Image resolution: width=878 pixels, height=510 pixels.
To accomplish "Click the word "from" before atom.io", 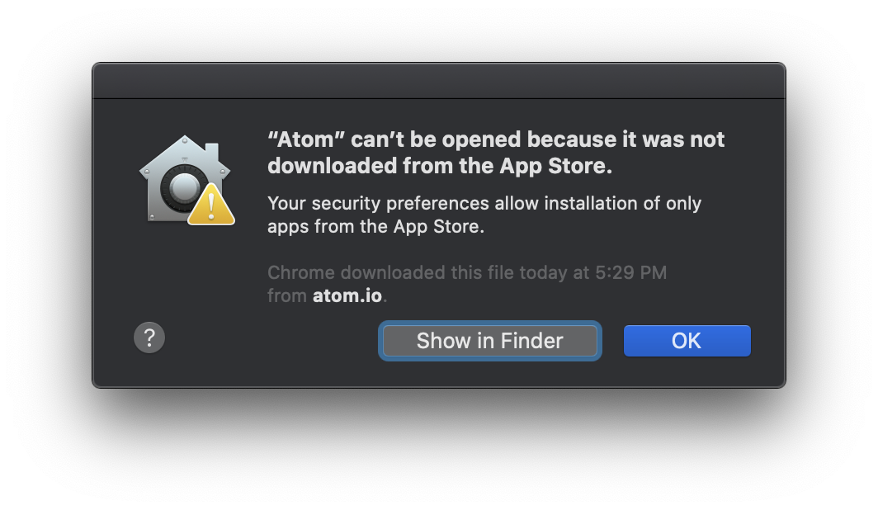I will click(x=286, y=295).
